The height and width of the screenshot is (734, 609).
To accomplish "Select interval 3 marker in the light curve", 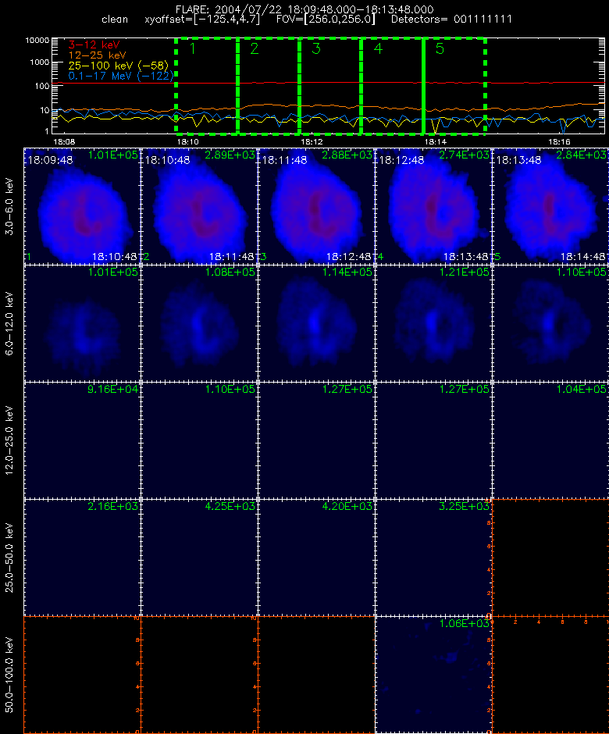I will 316,48.
